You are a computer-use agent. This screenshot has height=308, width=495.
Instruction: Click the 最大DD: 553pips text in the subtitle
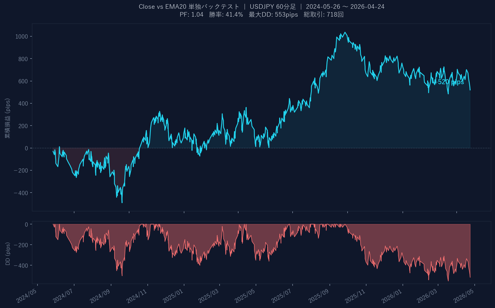click(x=273, y=15)
